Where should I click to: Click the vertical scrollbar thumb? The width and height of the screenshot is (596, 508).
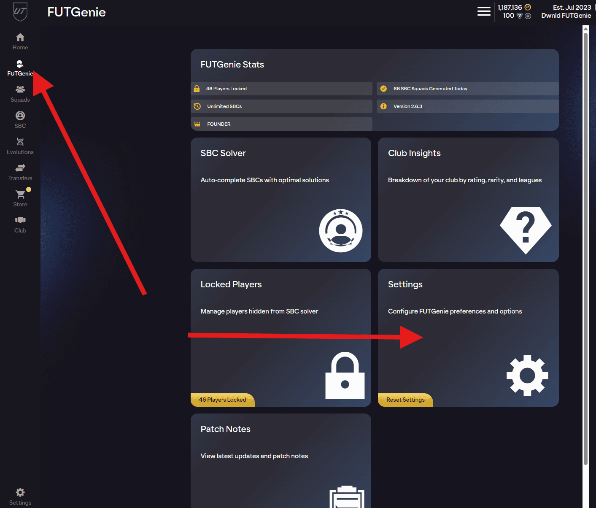pyautogui.click(x=585, y=249)
